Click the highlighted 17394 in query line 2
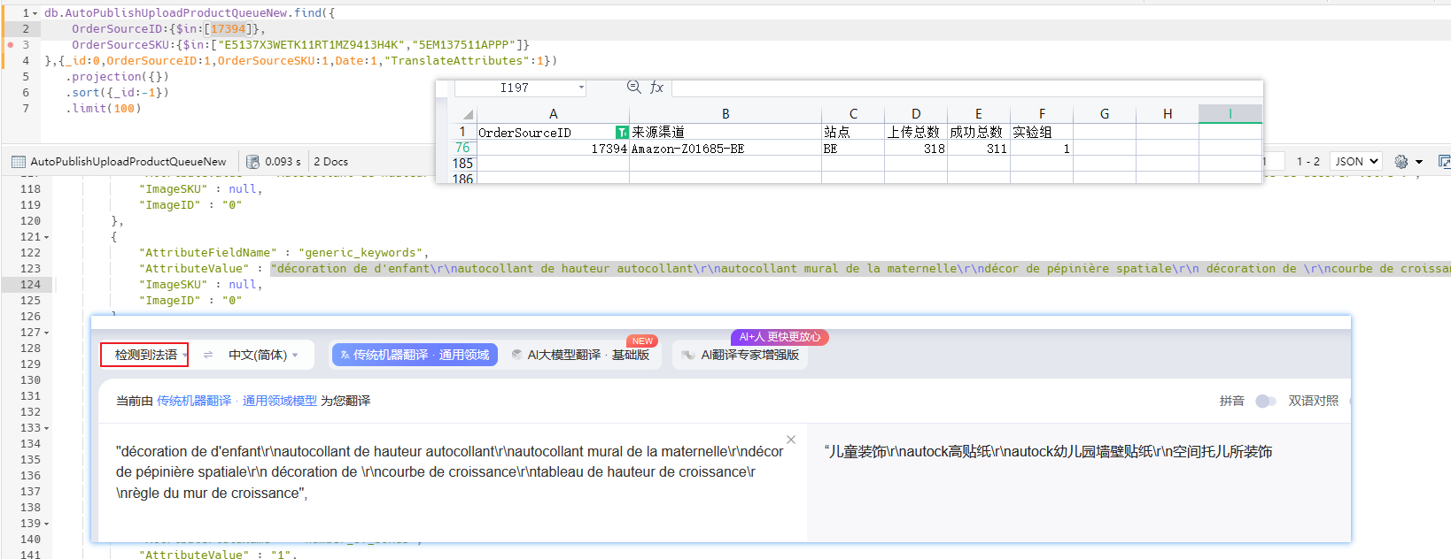Screen dimensions: 1451x559 (228, 29)
